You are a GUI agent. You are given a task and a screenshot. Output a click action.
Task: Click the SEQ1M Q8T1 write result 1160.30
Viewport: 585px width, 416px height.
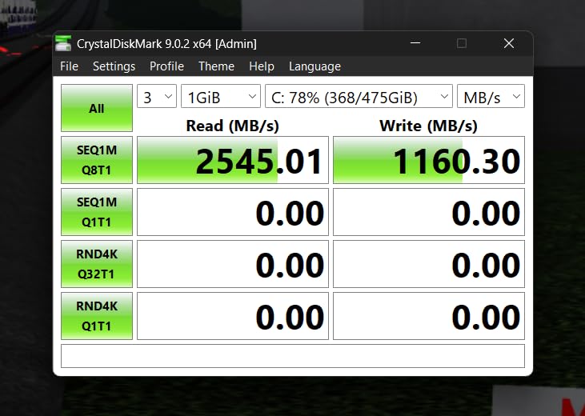click(x=429, y=160)
